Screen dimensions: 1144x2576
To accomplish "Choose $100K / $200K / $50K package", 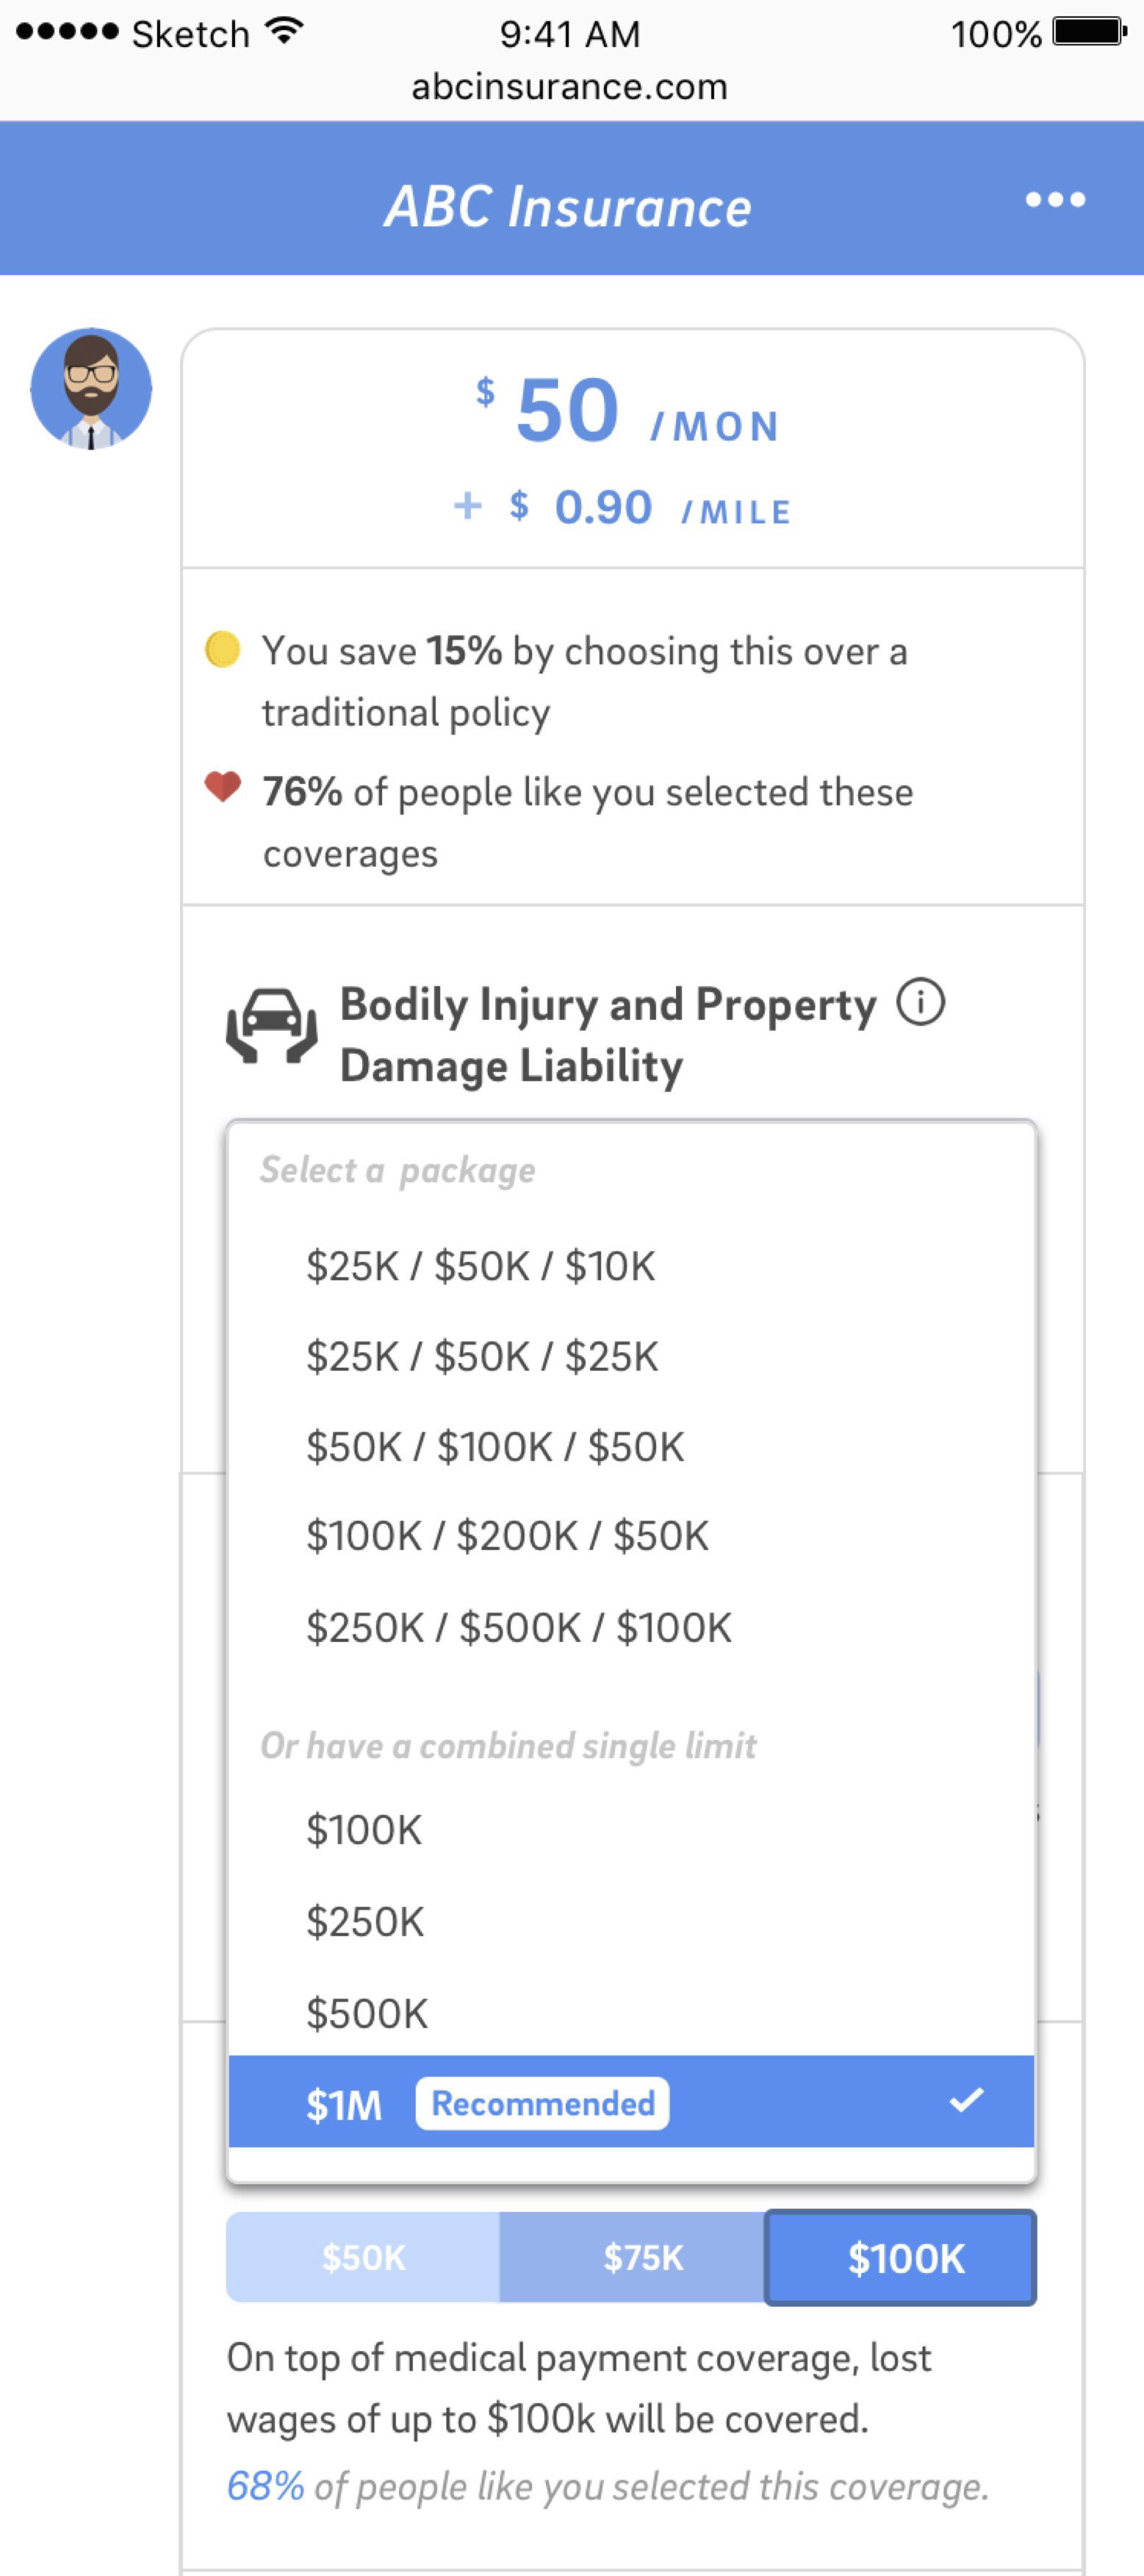I will [631, 1536].
